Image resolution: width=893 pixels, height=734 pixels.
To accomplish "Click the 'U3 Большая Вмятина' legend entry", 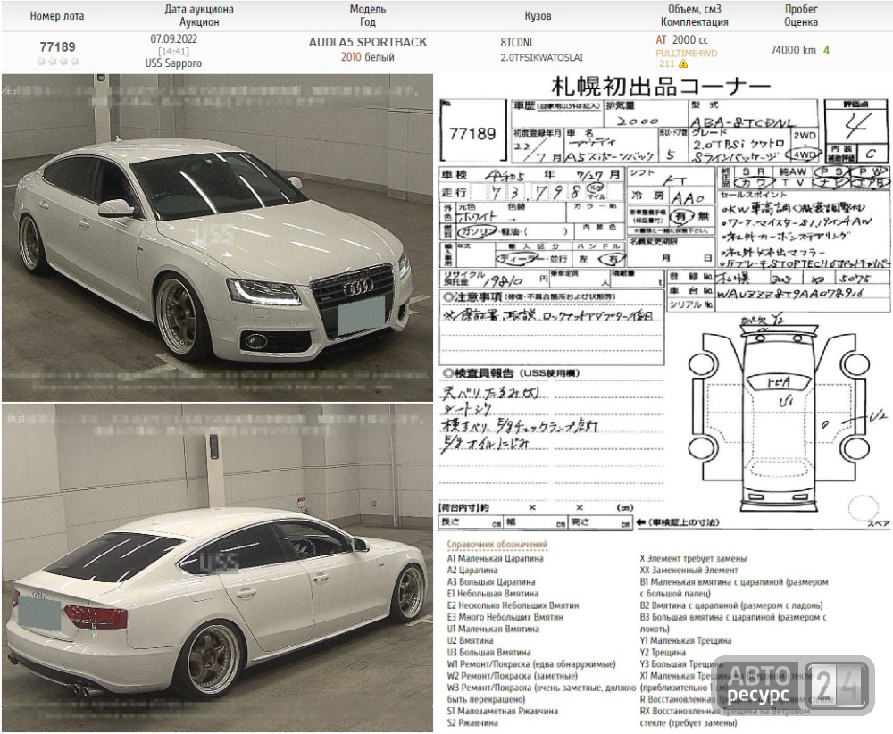I will click(488, 653).
